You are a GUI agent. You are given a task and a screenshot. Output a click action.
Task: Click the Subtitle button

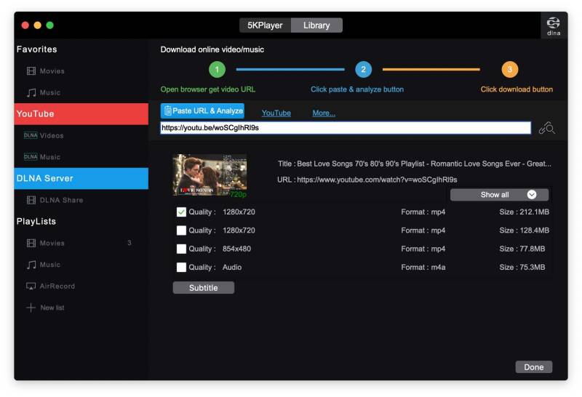204,288
